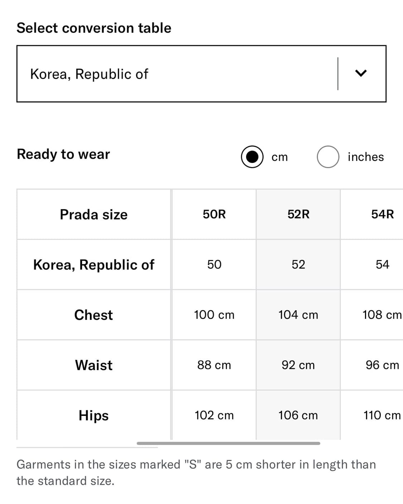This screenshot has height=504, width=403.
Task: Click the inches unit label
Action: click(x=365, y=157)
